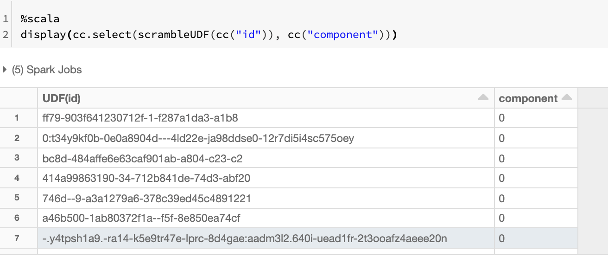This screenshot has height=257, width=608.
Task: Place cursor on the %scala code line
Action: [x=40, y=19]
